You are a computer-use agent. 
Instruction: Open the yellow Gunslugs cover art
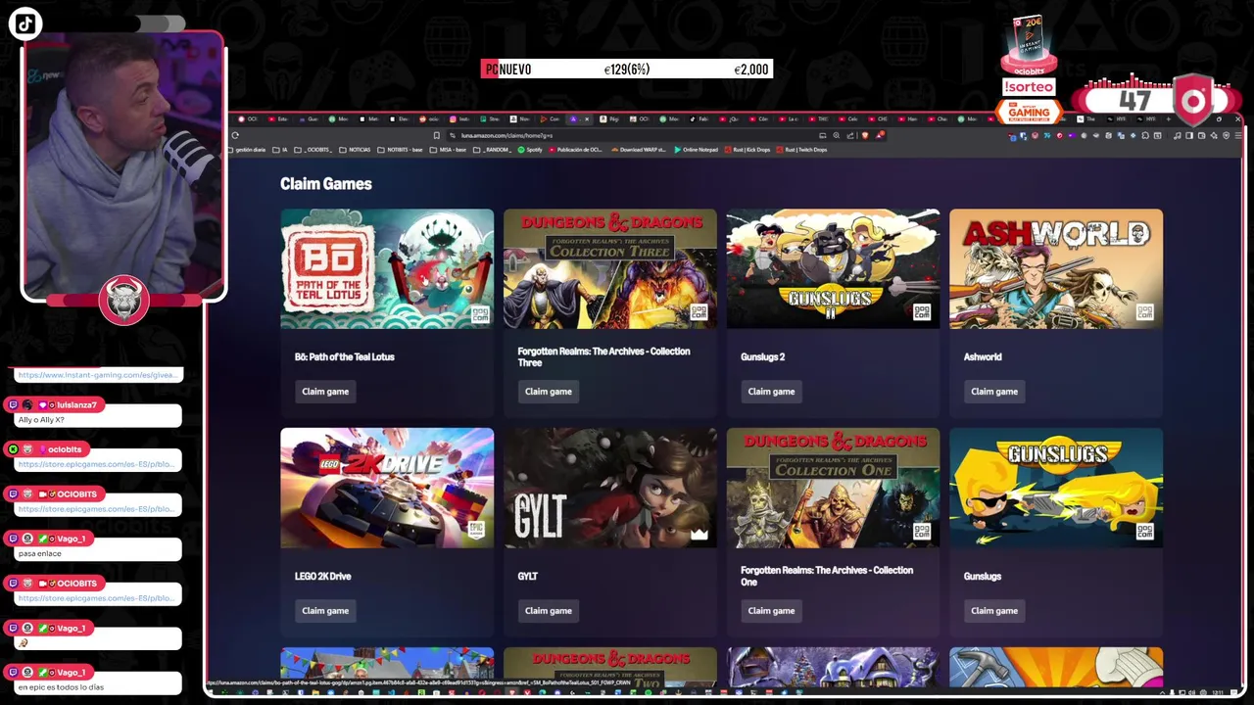click(1056, 488)
